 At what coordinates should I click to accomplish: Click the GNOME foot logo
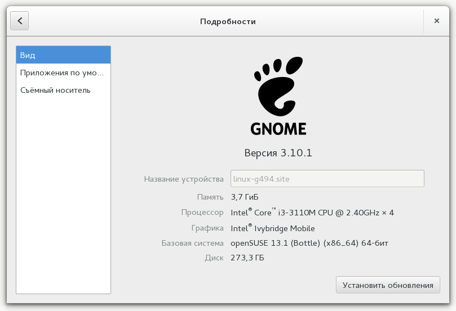[x=278, y=87]
